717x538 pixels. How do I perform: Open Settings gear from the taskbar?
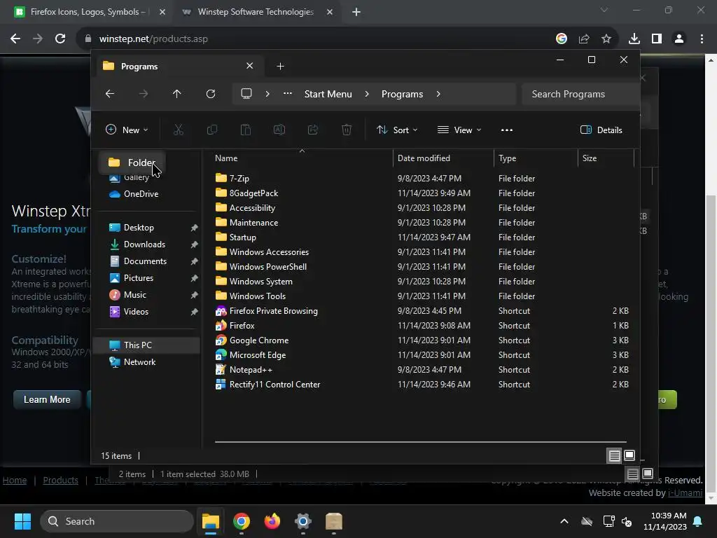pyautogui.click(x=302, y=521)
